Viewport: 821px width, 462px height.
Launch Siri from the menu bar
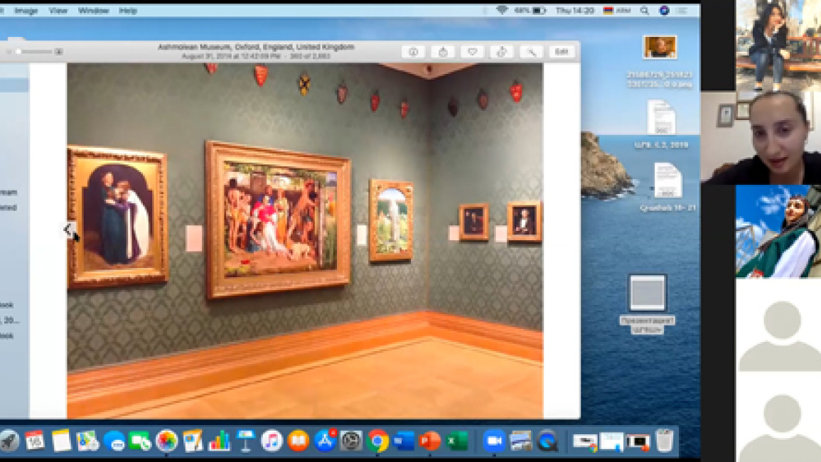(664, 11)
